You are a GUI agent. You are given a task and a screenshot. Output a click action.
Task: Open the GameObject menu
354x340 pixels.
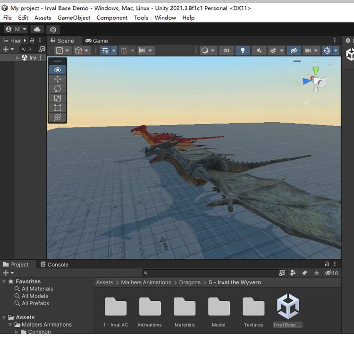pos(74,17)
